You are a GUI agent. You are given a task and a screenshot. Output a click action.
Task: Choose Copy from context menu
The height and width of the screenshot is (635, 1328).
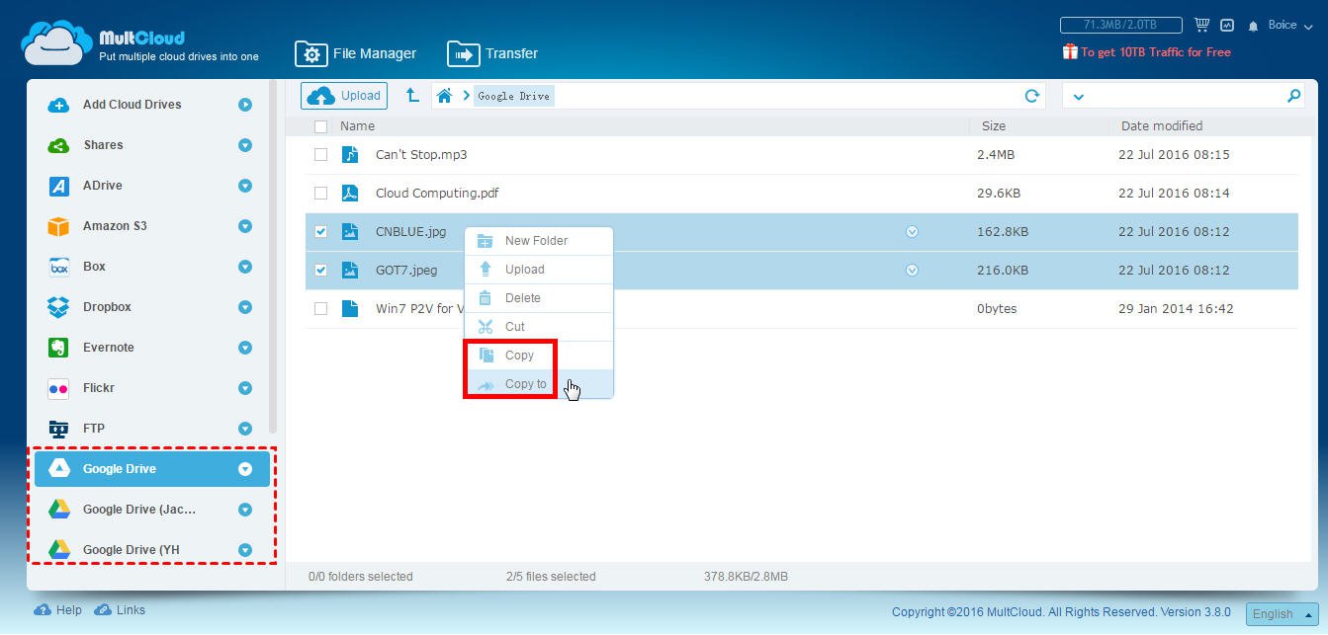pos(539,356)
